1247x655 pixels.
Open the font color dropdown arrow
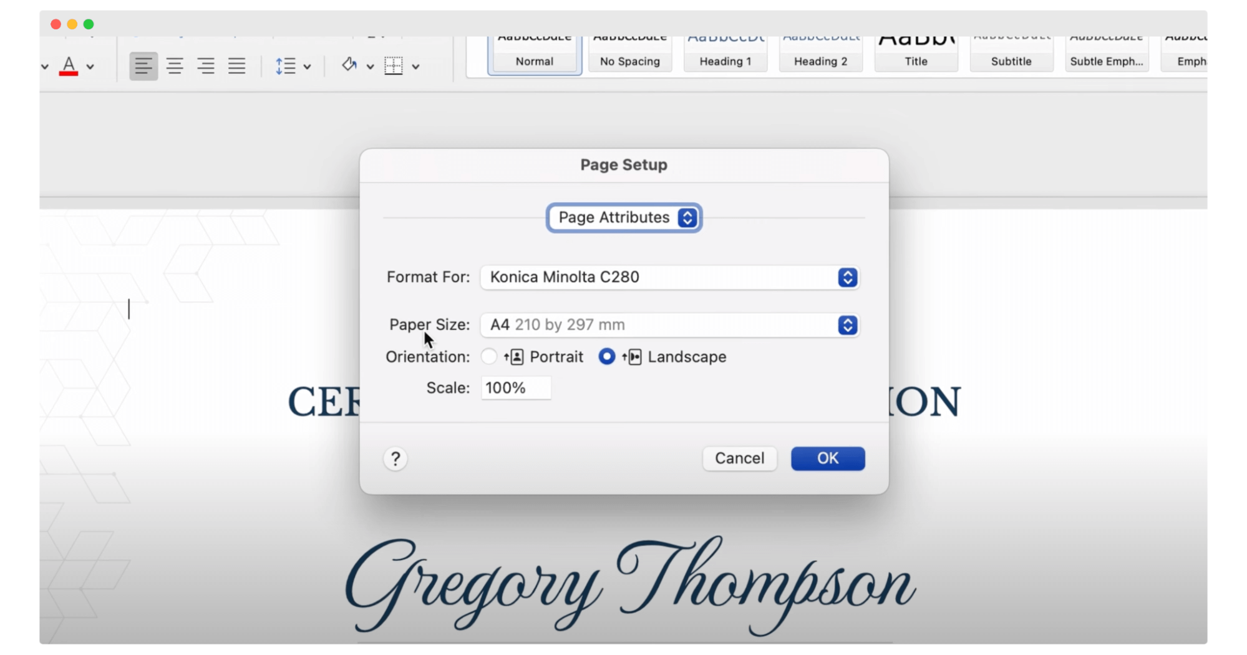click(90, 66)
